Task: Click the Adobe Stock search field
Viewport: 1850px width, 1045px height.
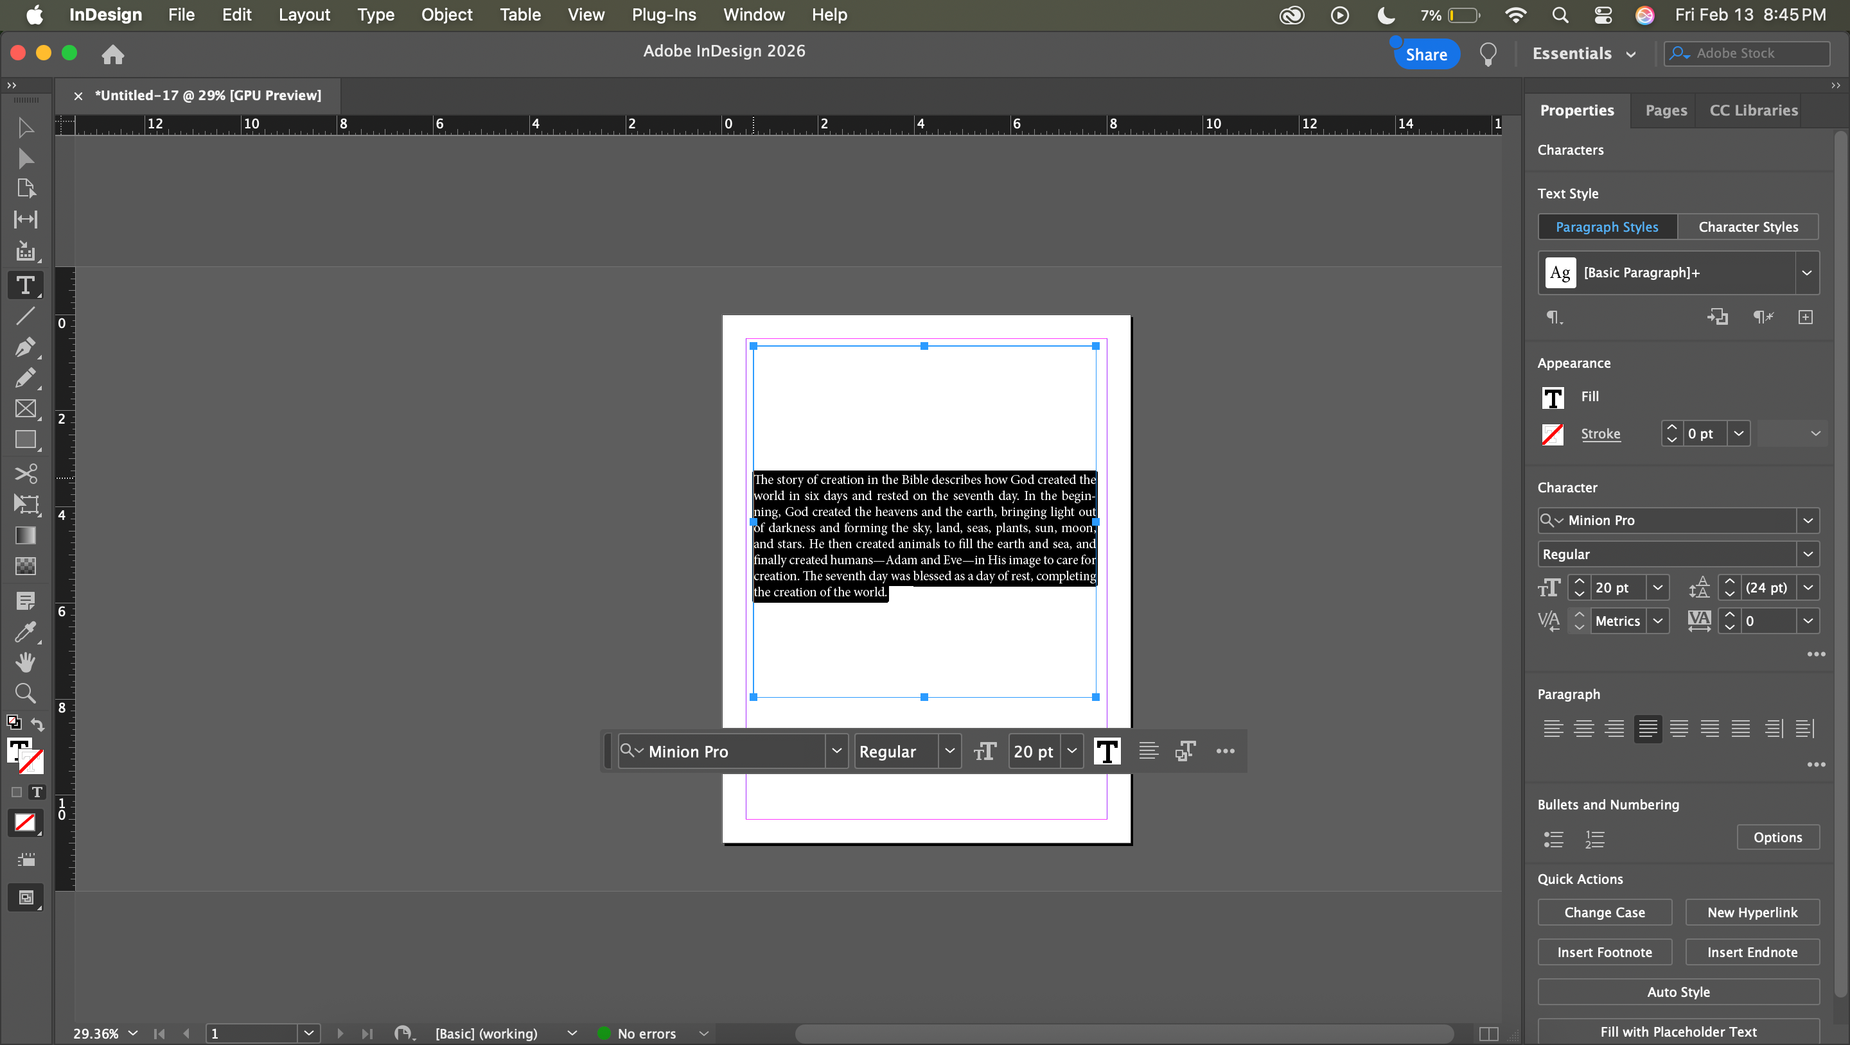Action: coord(1752,53)
